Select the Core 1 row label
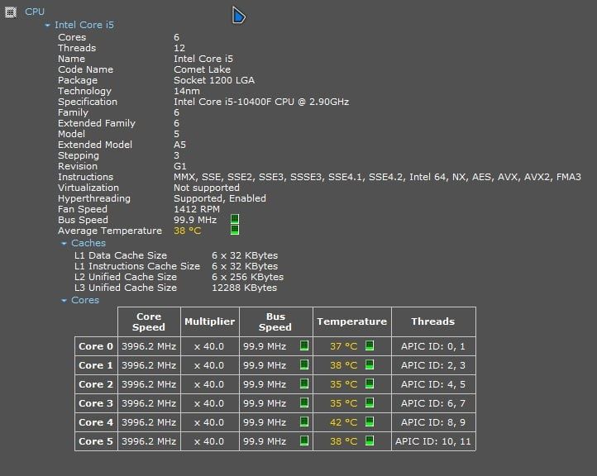This screenshot has height=476, width=597. pos(96,365)
